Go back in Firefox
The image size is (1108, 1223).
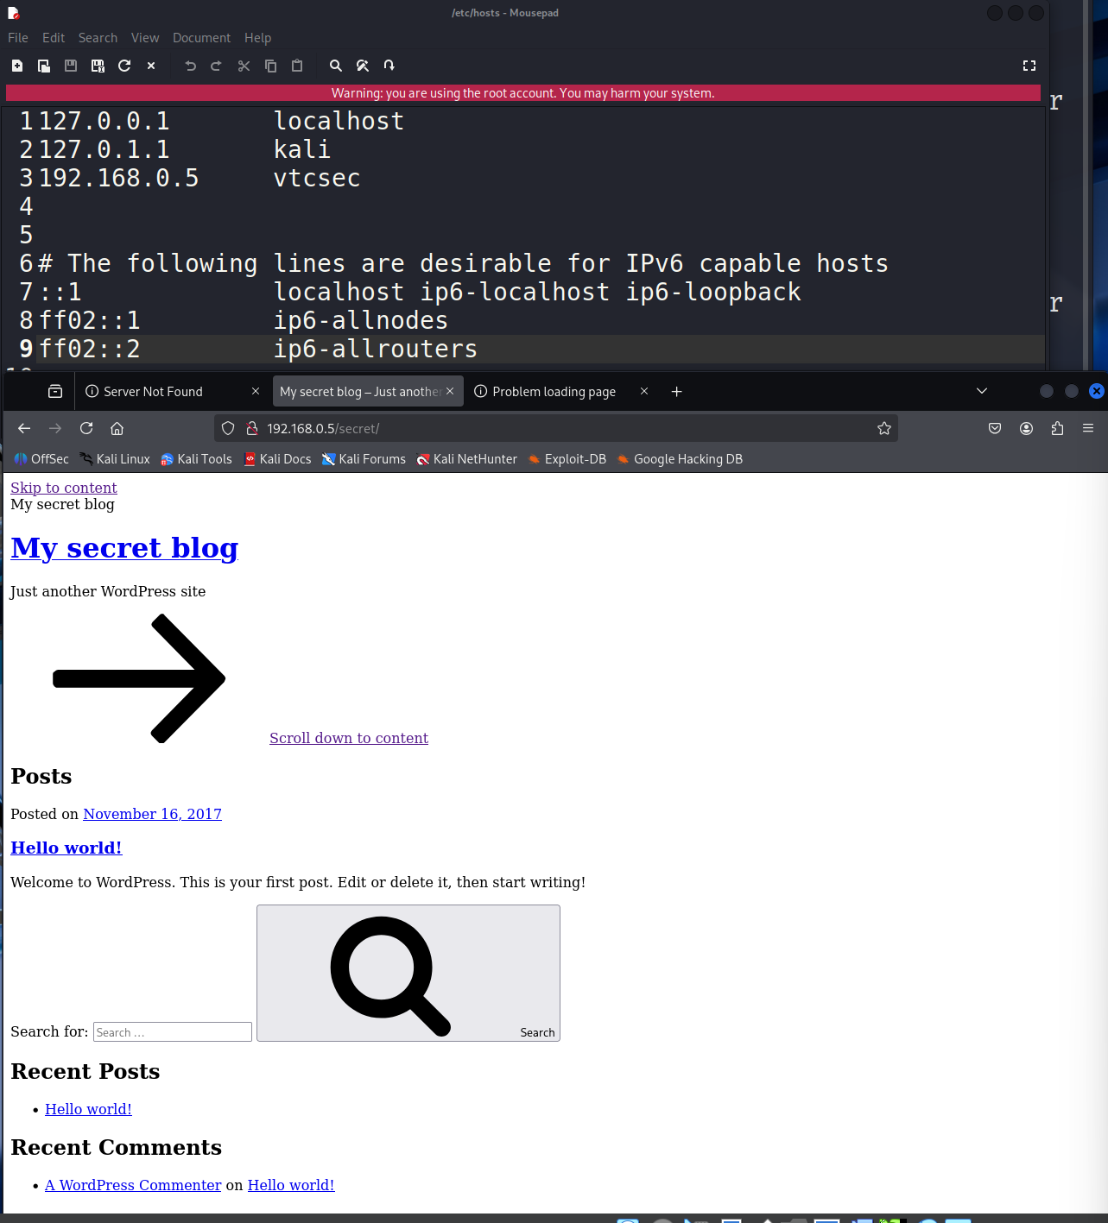click(x=24, y=428)
